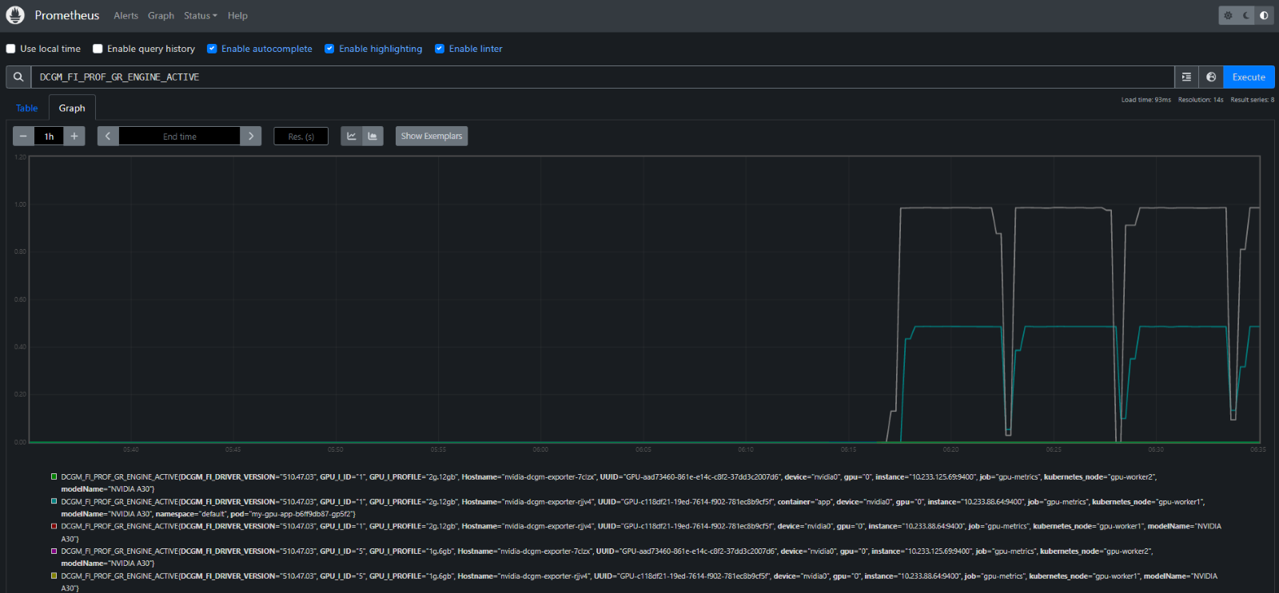This screenshot has height=593, width=1279.
Task: Select the browser-preferred theme half-circle icon
Action: (x=1264, y=15)
